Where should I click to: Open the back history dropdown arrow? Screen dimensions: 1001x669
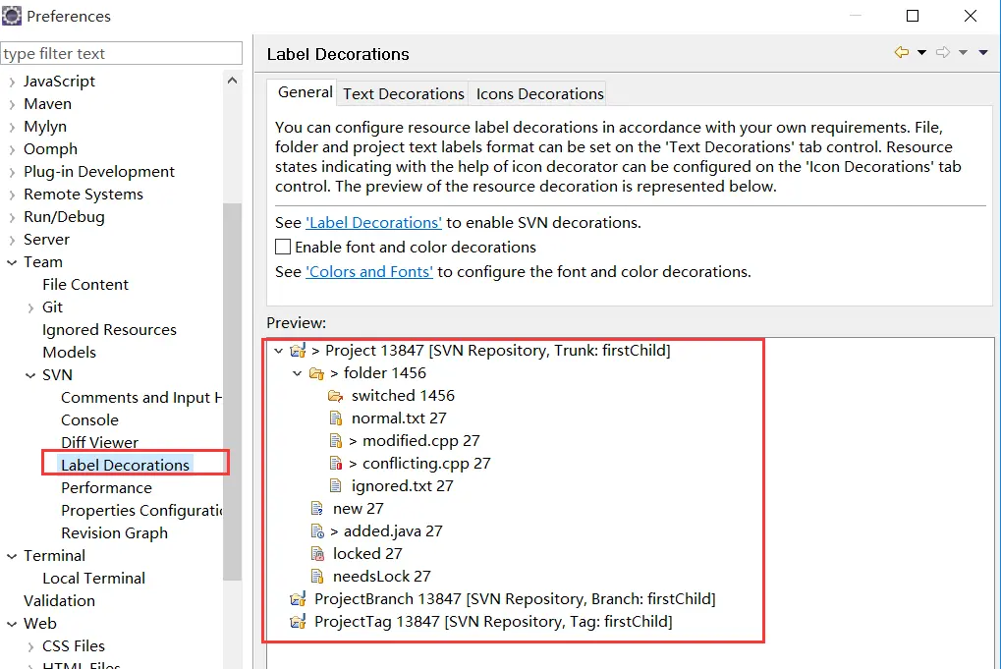[921, 52]
